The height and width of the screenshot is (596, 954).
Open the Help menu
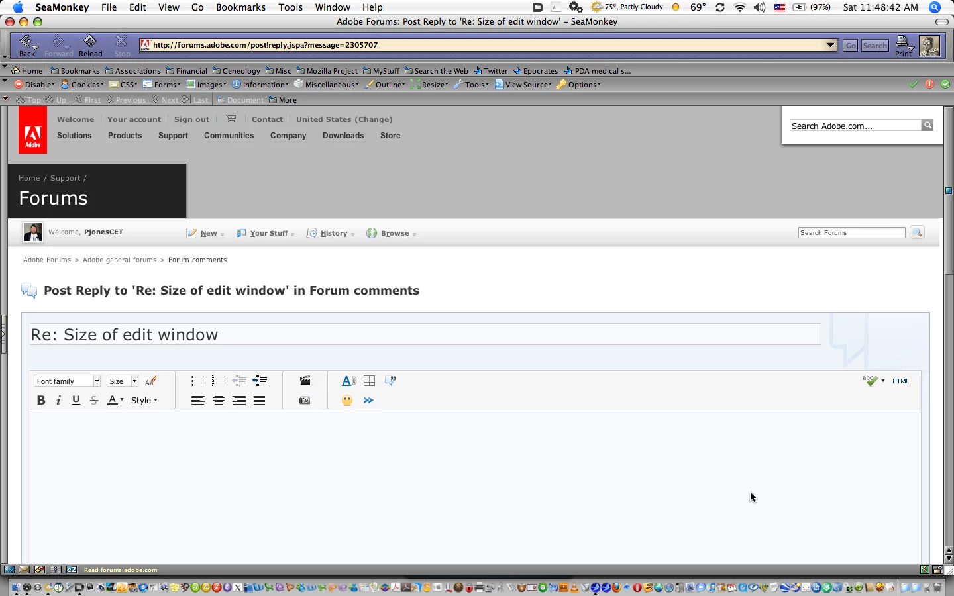point(372,7)
